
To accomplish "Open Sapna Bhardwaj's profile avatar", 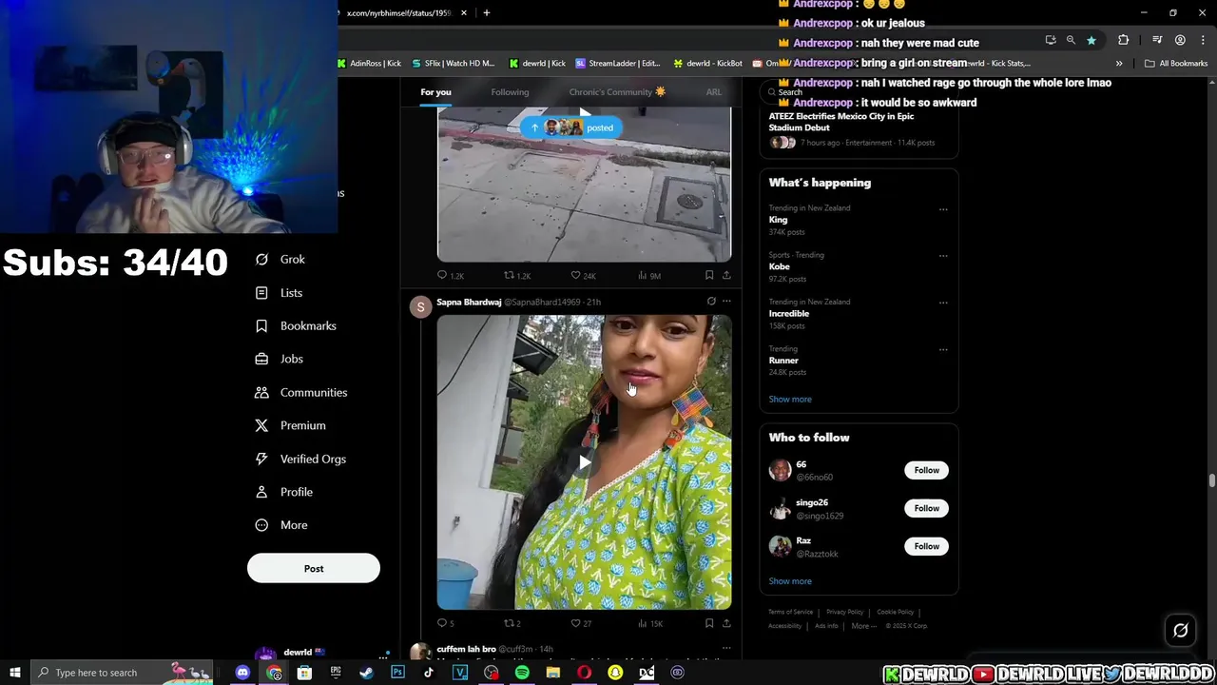I will click(x=420, y=307).
